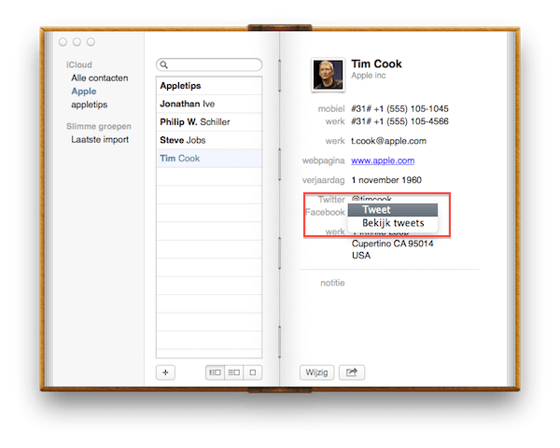Screen dimensions: 560x448
Task: Select Tim Cook in the contact list
Action: tap(209, 159)
